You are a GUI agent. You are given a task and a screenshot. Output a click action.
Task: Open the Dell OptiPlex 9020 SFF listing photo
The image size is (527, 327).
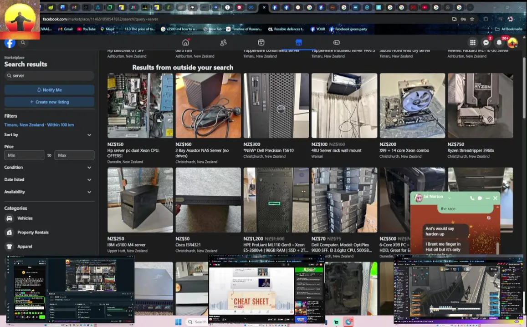[344, 200]
